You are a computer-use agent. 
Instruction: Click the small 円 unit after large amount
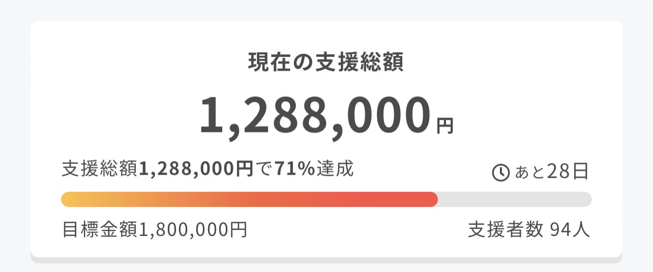pyautogui.click(x=444, y=125)
